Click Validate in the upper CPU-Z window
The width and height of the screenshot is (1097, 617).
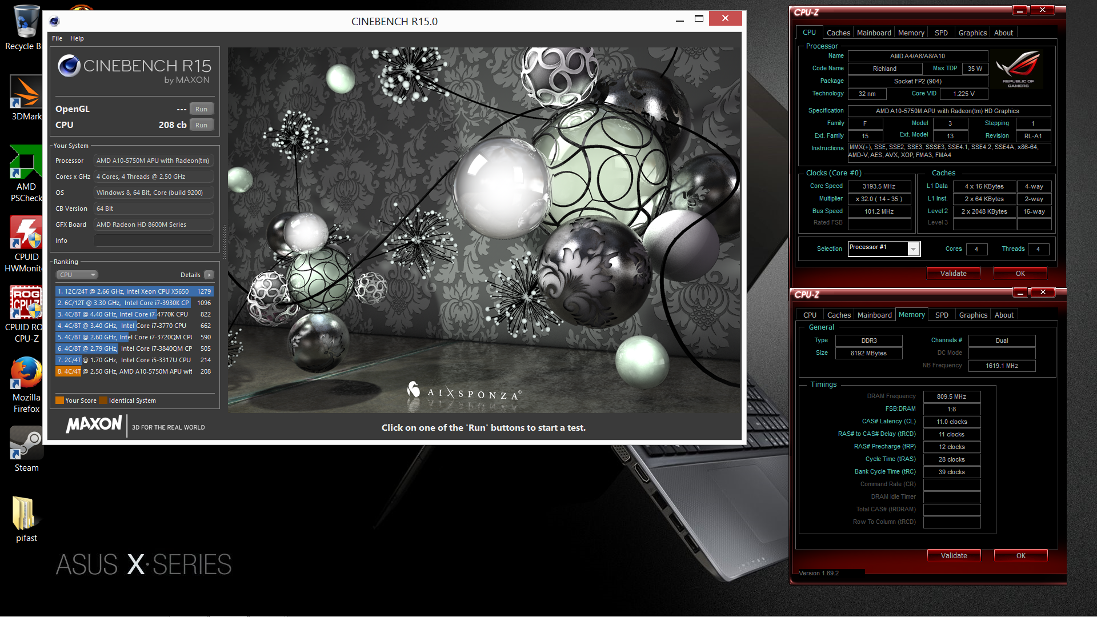click(x=954, y=274)
